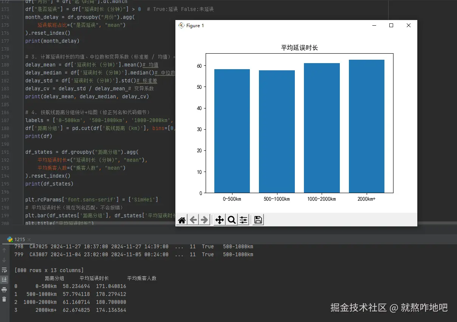Click the print(month_delay) code line
Viewport: 457px width, 322px height.
(x=53, y=41)
